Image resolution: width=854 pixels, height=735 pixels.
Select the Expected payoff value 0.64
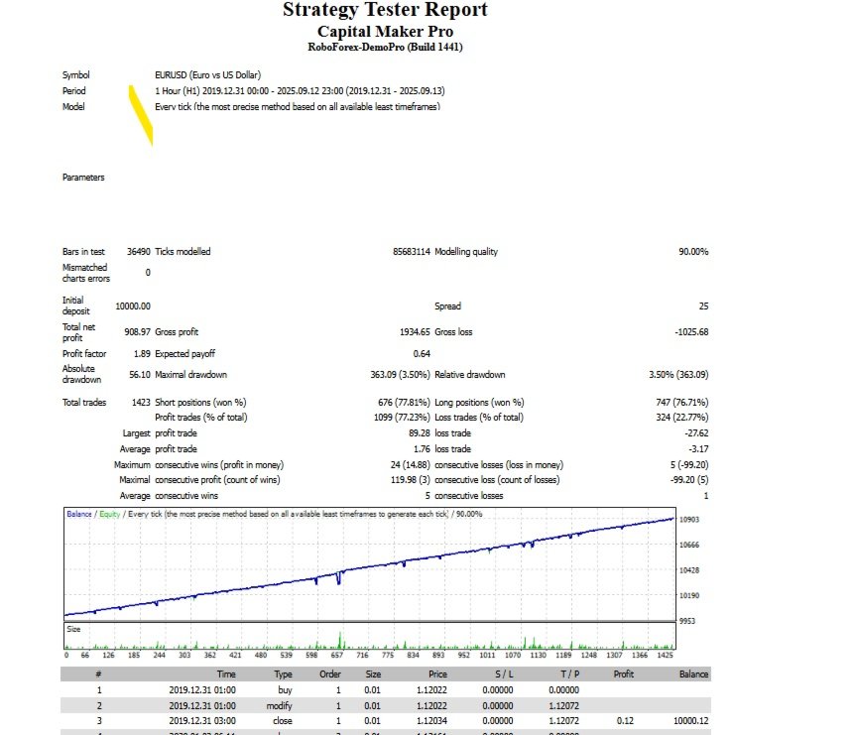pyautogui.click(x=422, y=353)
